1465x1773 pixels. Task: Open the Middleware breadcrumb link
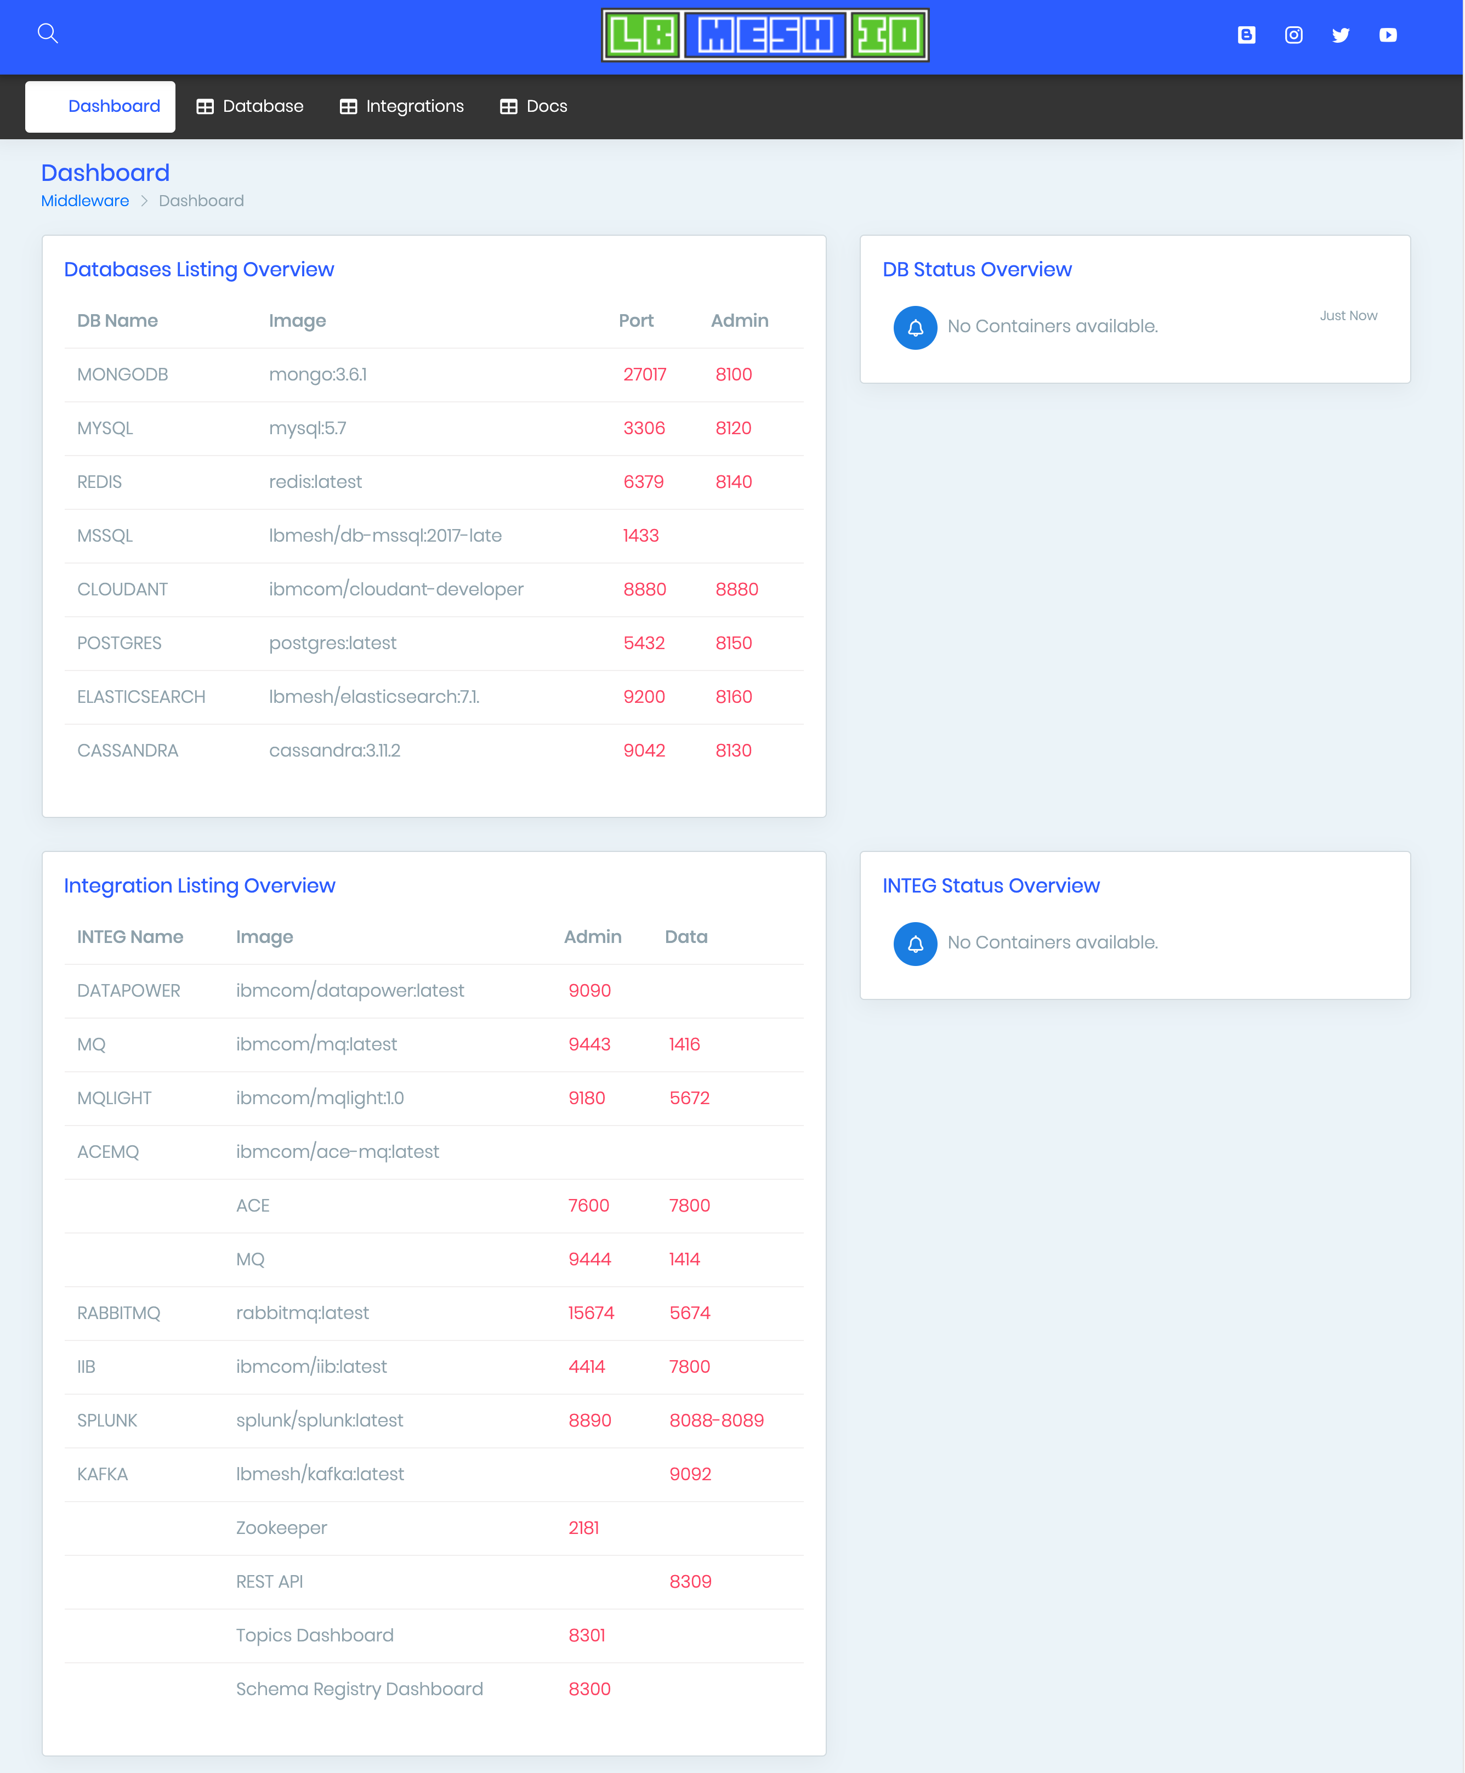(x=84, y=201)
